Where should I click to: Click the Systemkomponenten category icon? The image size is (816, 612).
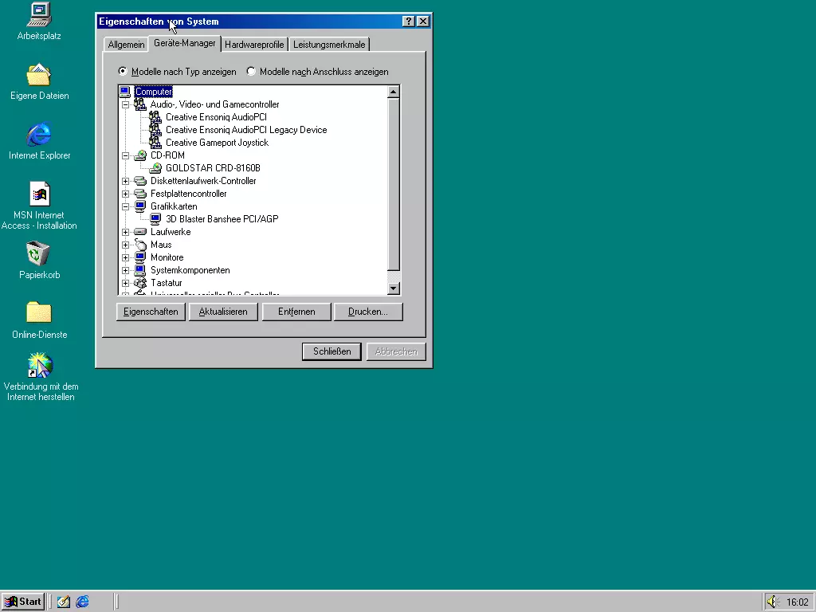coord(140,270)
